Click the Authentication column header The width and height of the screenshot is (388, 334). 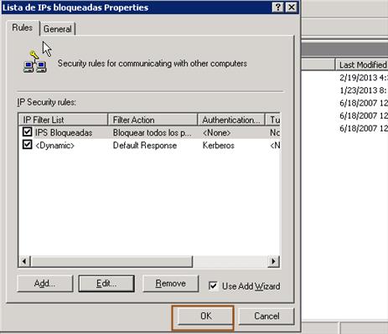tap(231, 120)
